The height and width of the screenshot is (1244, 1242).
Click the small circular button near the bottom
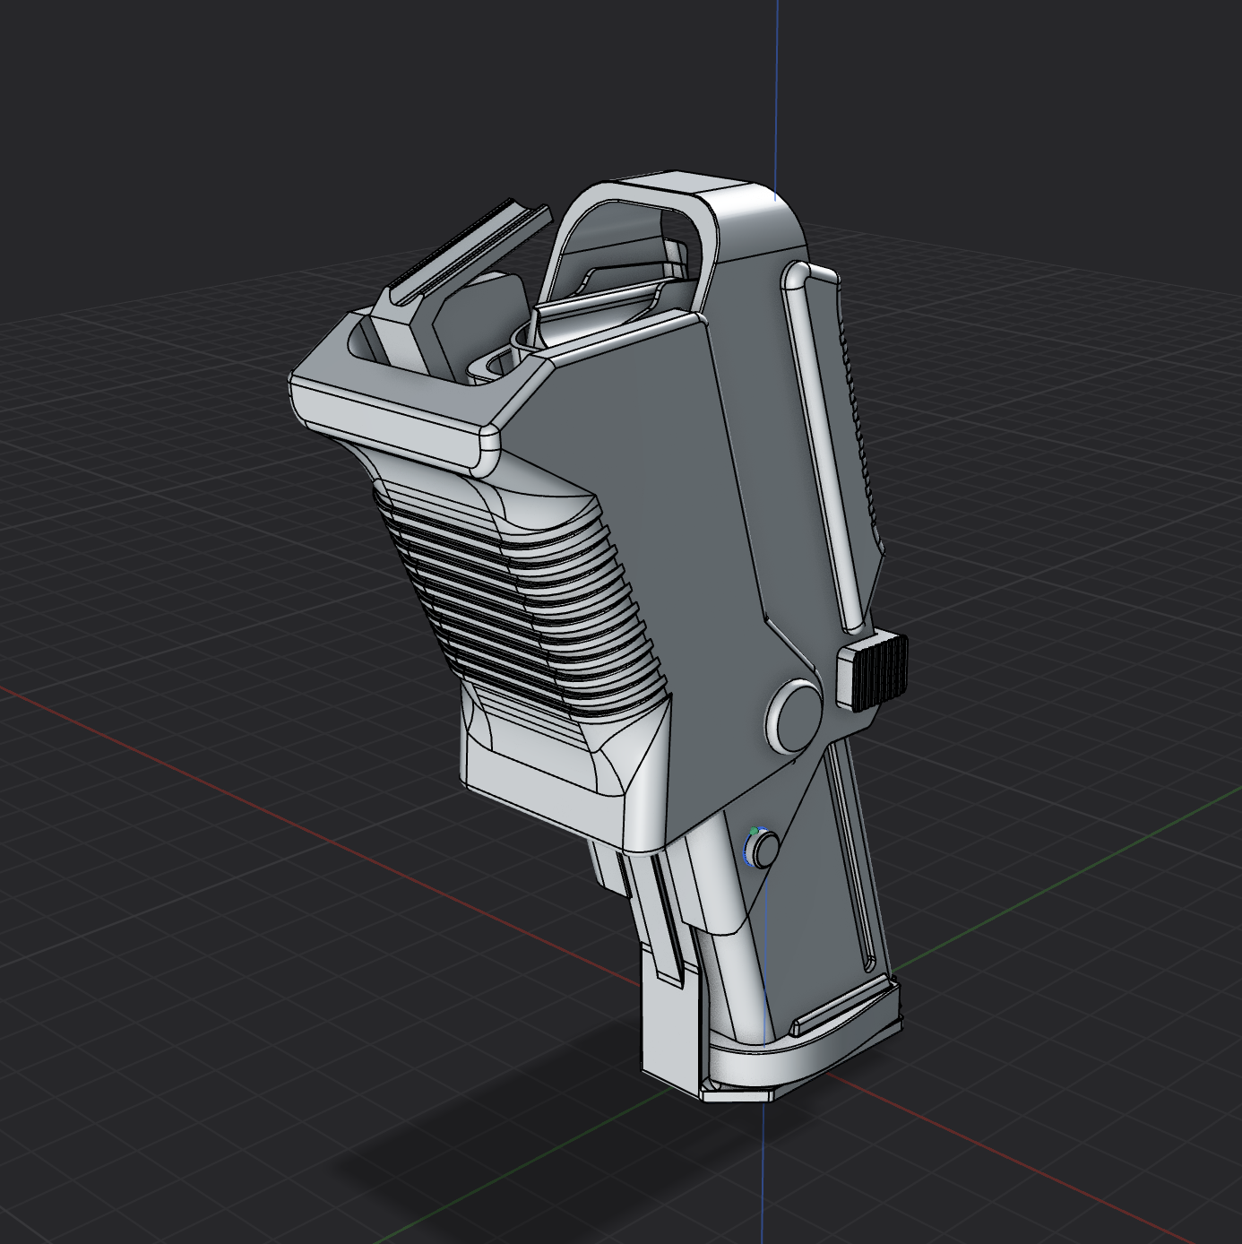point(766,847)
